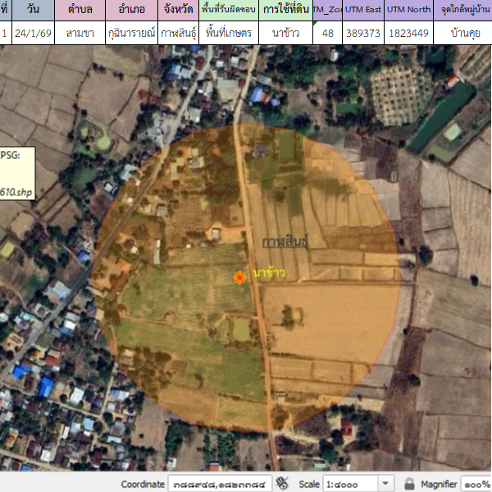Click the yellow นาข้าว map label
The width and height of the screenshot is (492, 492).
point(269,272)
